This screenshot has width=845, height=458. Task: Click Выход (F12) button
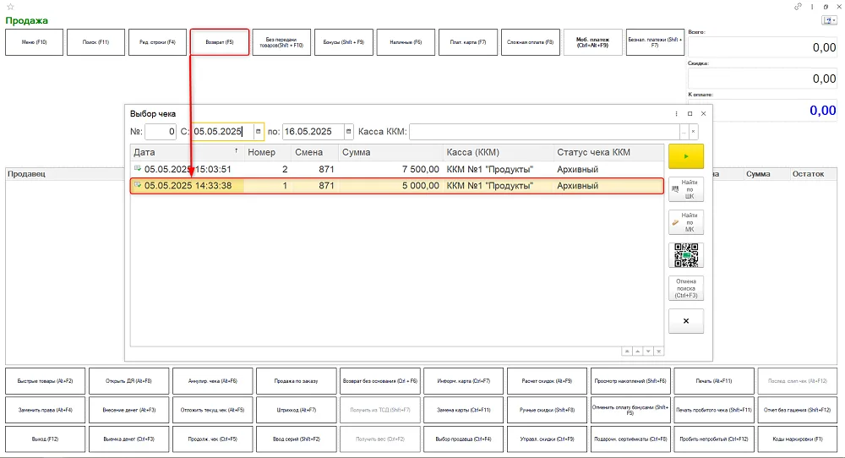[x=46, y=439]
